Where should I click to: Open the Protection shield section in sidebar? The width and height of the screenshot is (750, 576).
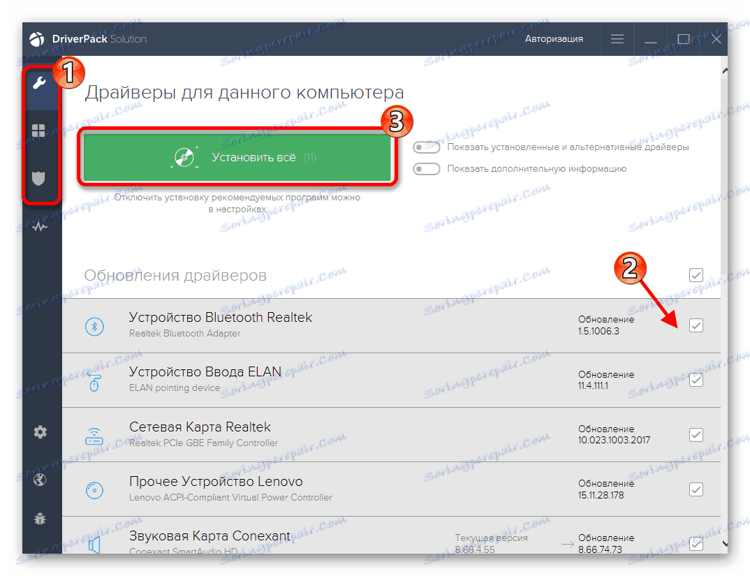(38, 178)
